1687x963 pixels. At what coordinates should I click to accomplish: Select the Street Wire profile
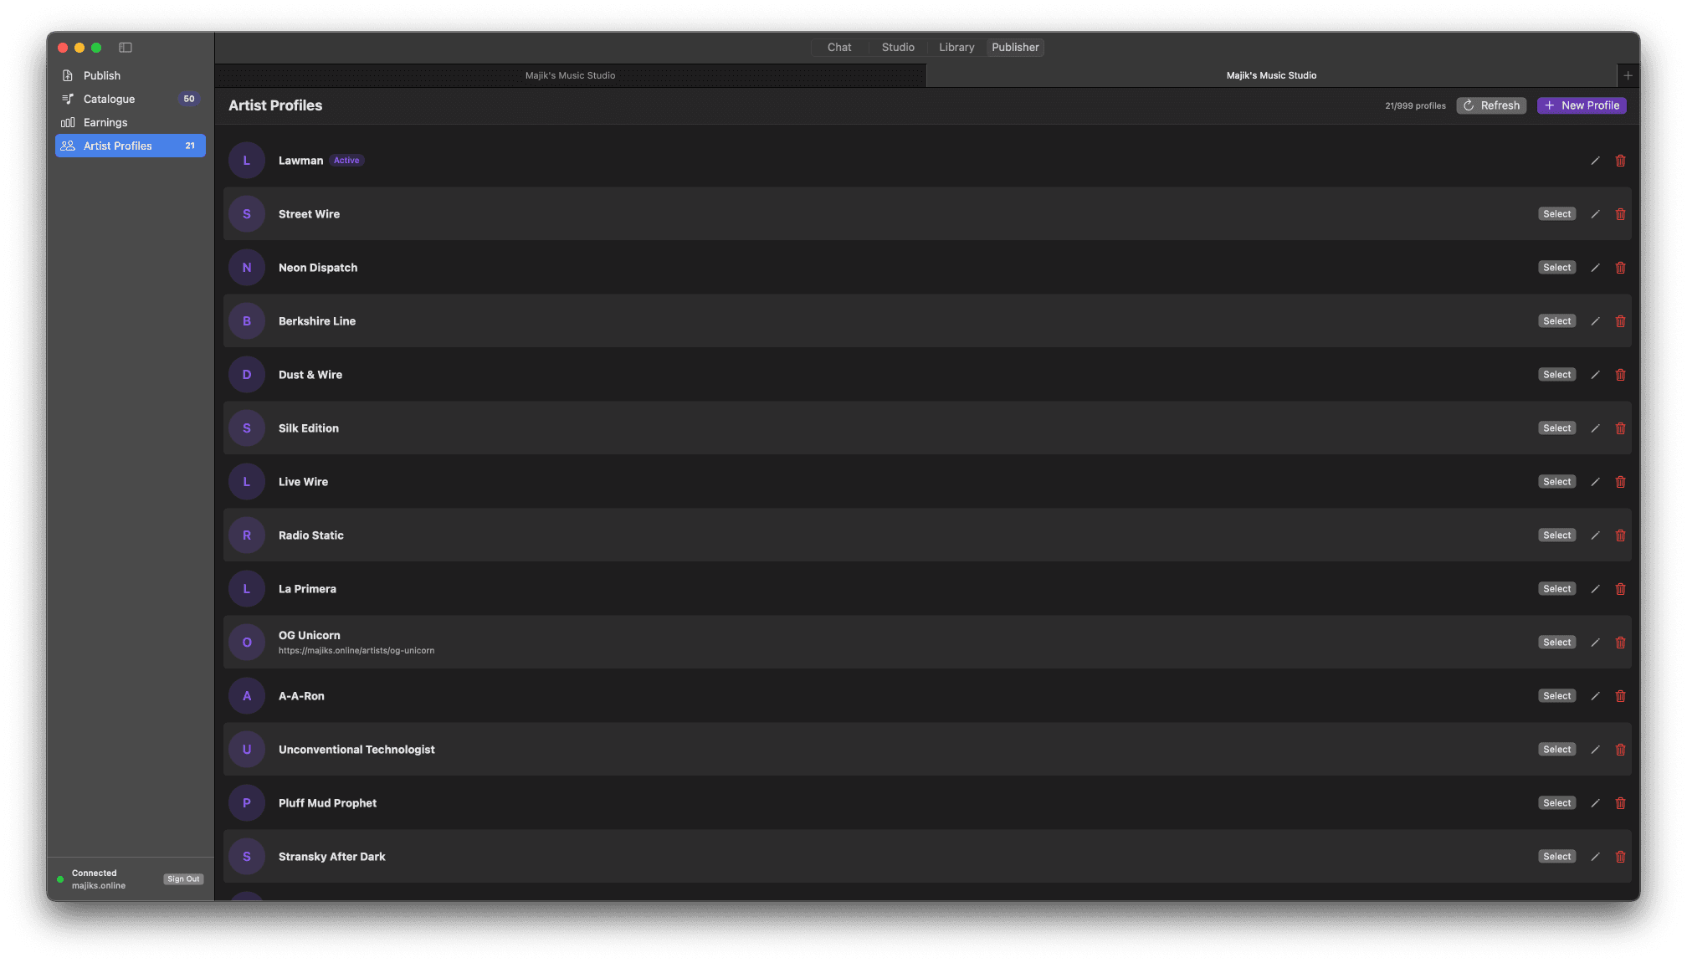pyautogui.click(x=1556, y=214)
